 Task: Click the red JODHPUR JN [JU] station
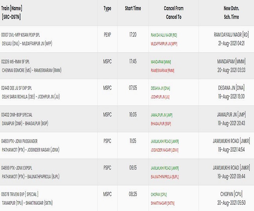(160, 97)
